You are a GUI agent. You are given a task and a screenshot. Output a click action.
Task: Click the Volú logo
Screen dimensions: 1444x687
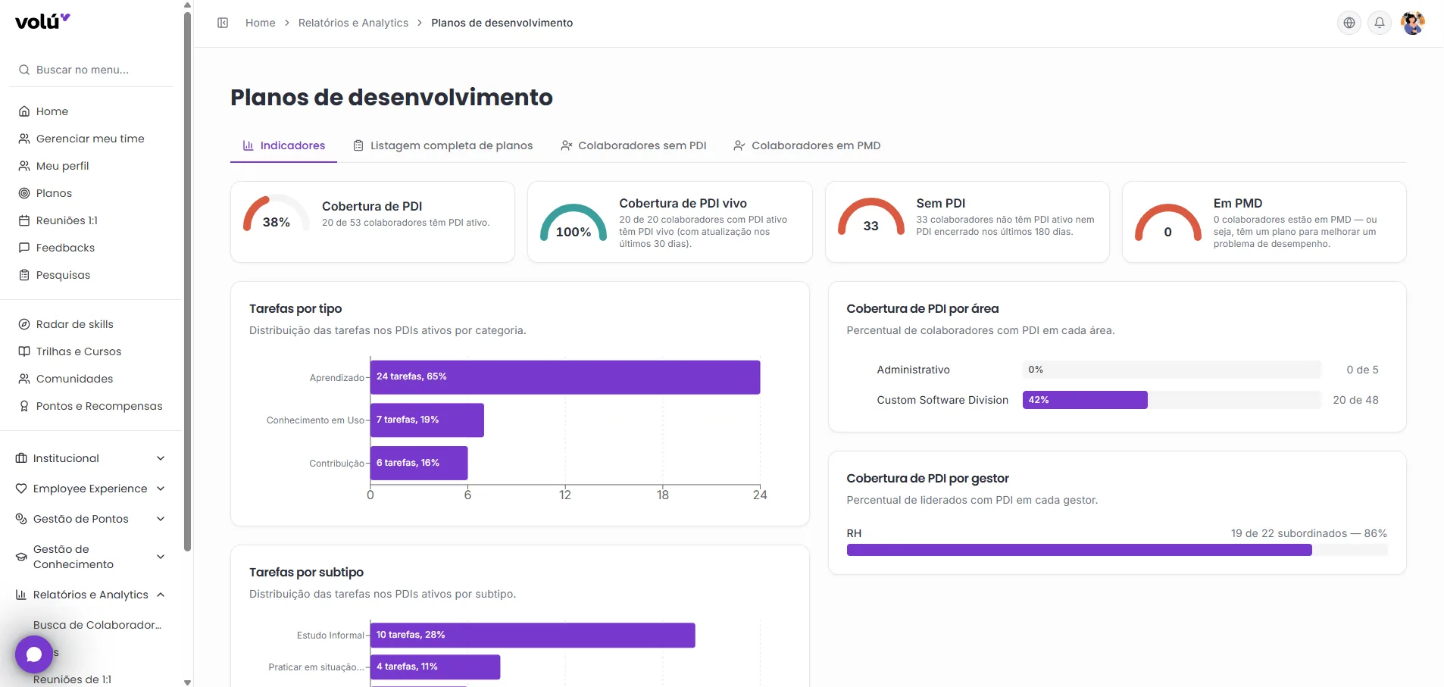point(42,21)
